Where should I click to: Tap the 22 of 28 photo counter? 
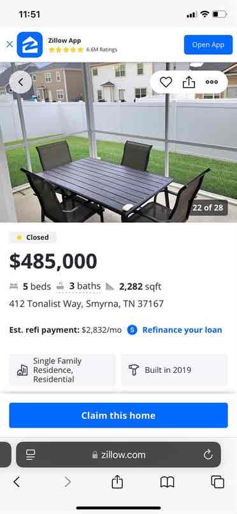[209, 208]
